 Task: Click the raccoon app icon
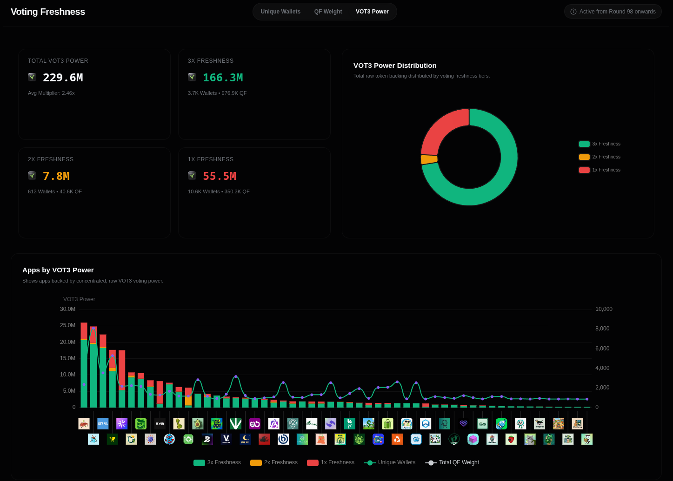530,439
